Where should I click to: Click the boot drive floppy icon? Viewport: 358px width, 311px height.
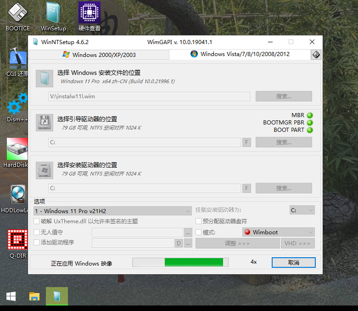[x=45, y=123]
